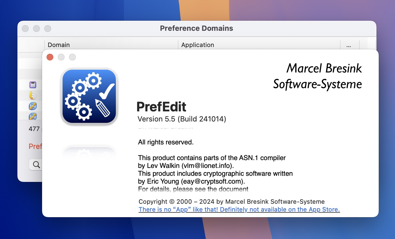Click the "All rights reserved." text
395x239 pixels.
[x=166, y=142]
